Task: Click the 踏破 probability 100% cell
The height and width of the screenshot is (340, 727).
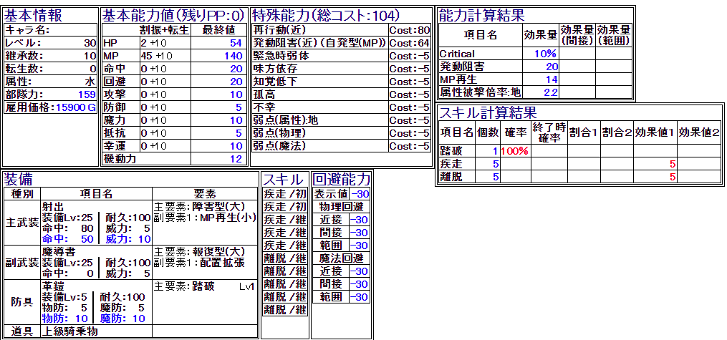Action: click(x=515, y=151)
